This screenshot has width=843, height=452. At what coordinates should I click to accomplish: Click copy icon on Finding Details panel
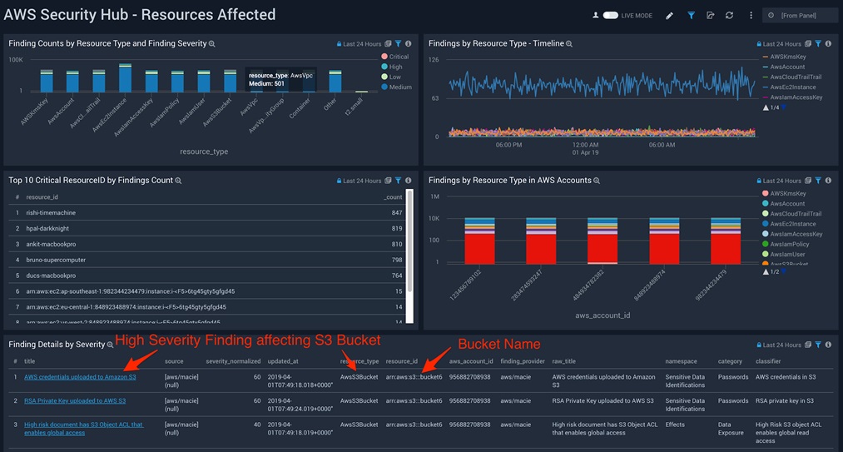point(808,345)
